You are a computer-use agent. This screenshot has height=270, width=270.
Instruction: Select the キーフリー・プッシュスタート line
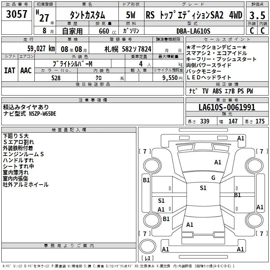(221, 59)
